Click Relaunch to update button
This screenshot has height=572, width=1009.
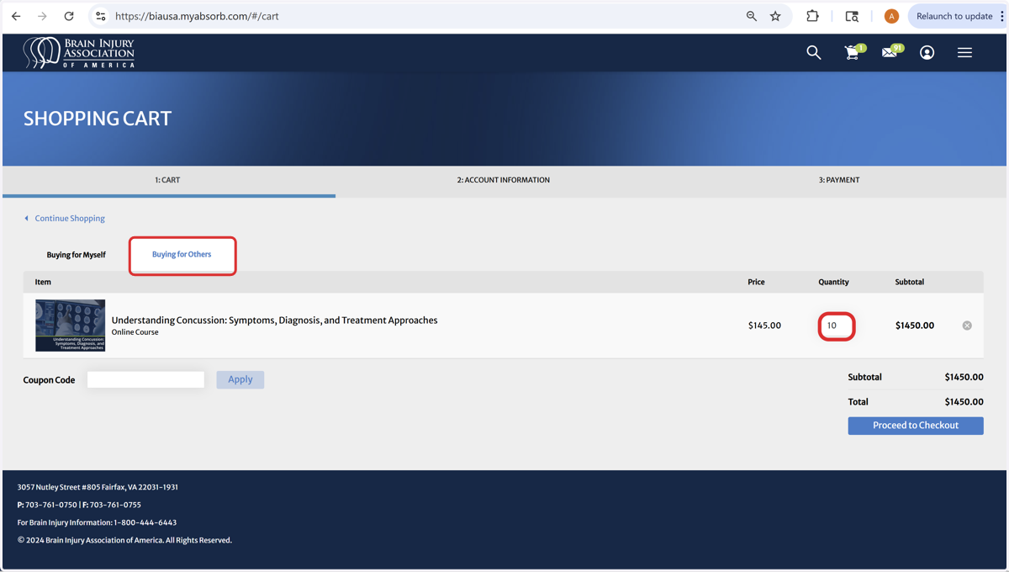954,16
